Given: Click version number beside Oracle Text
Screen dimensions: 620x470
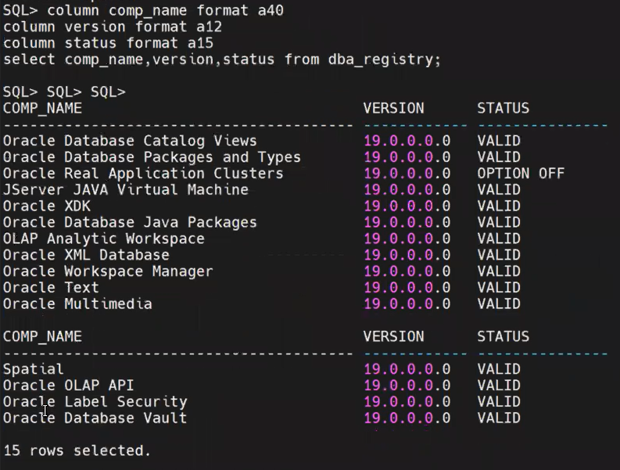Looking at the screenshot, I should [x=407, y=288].
